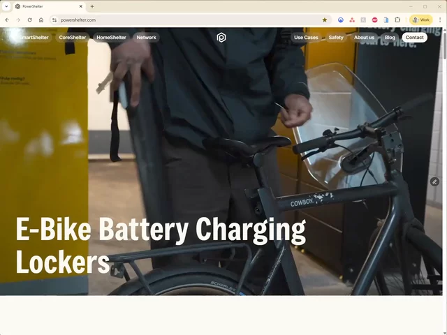Open the Blog nav link
This screenshot has height=335, width=447.
pos(390,37)
